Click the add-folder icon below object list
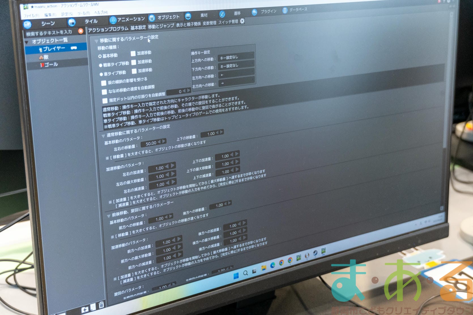This screenshot has width=473, height=315. point(84,310)
